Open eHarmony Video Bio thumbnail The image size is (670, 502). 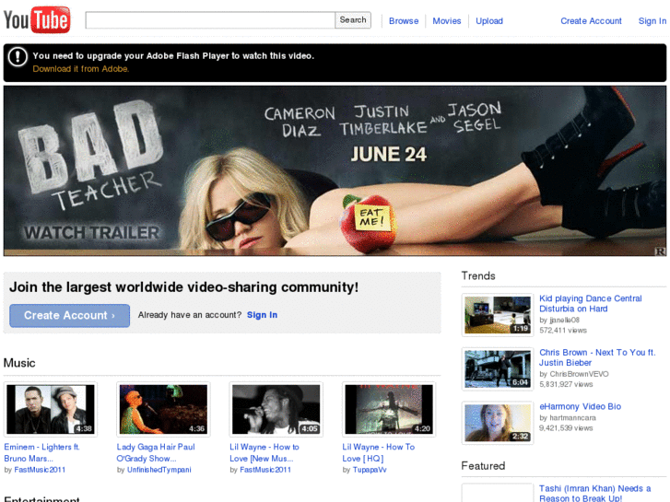498,423
